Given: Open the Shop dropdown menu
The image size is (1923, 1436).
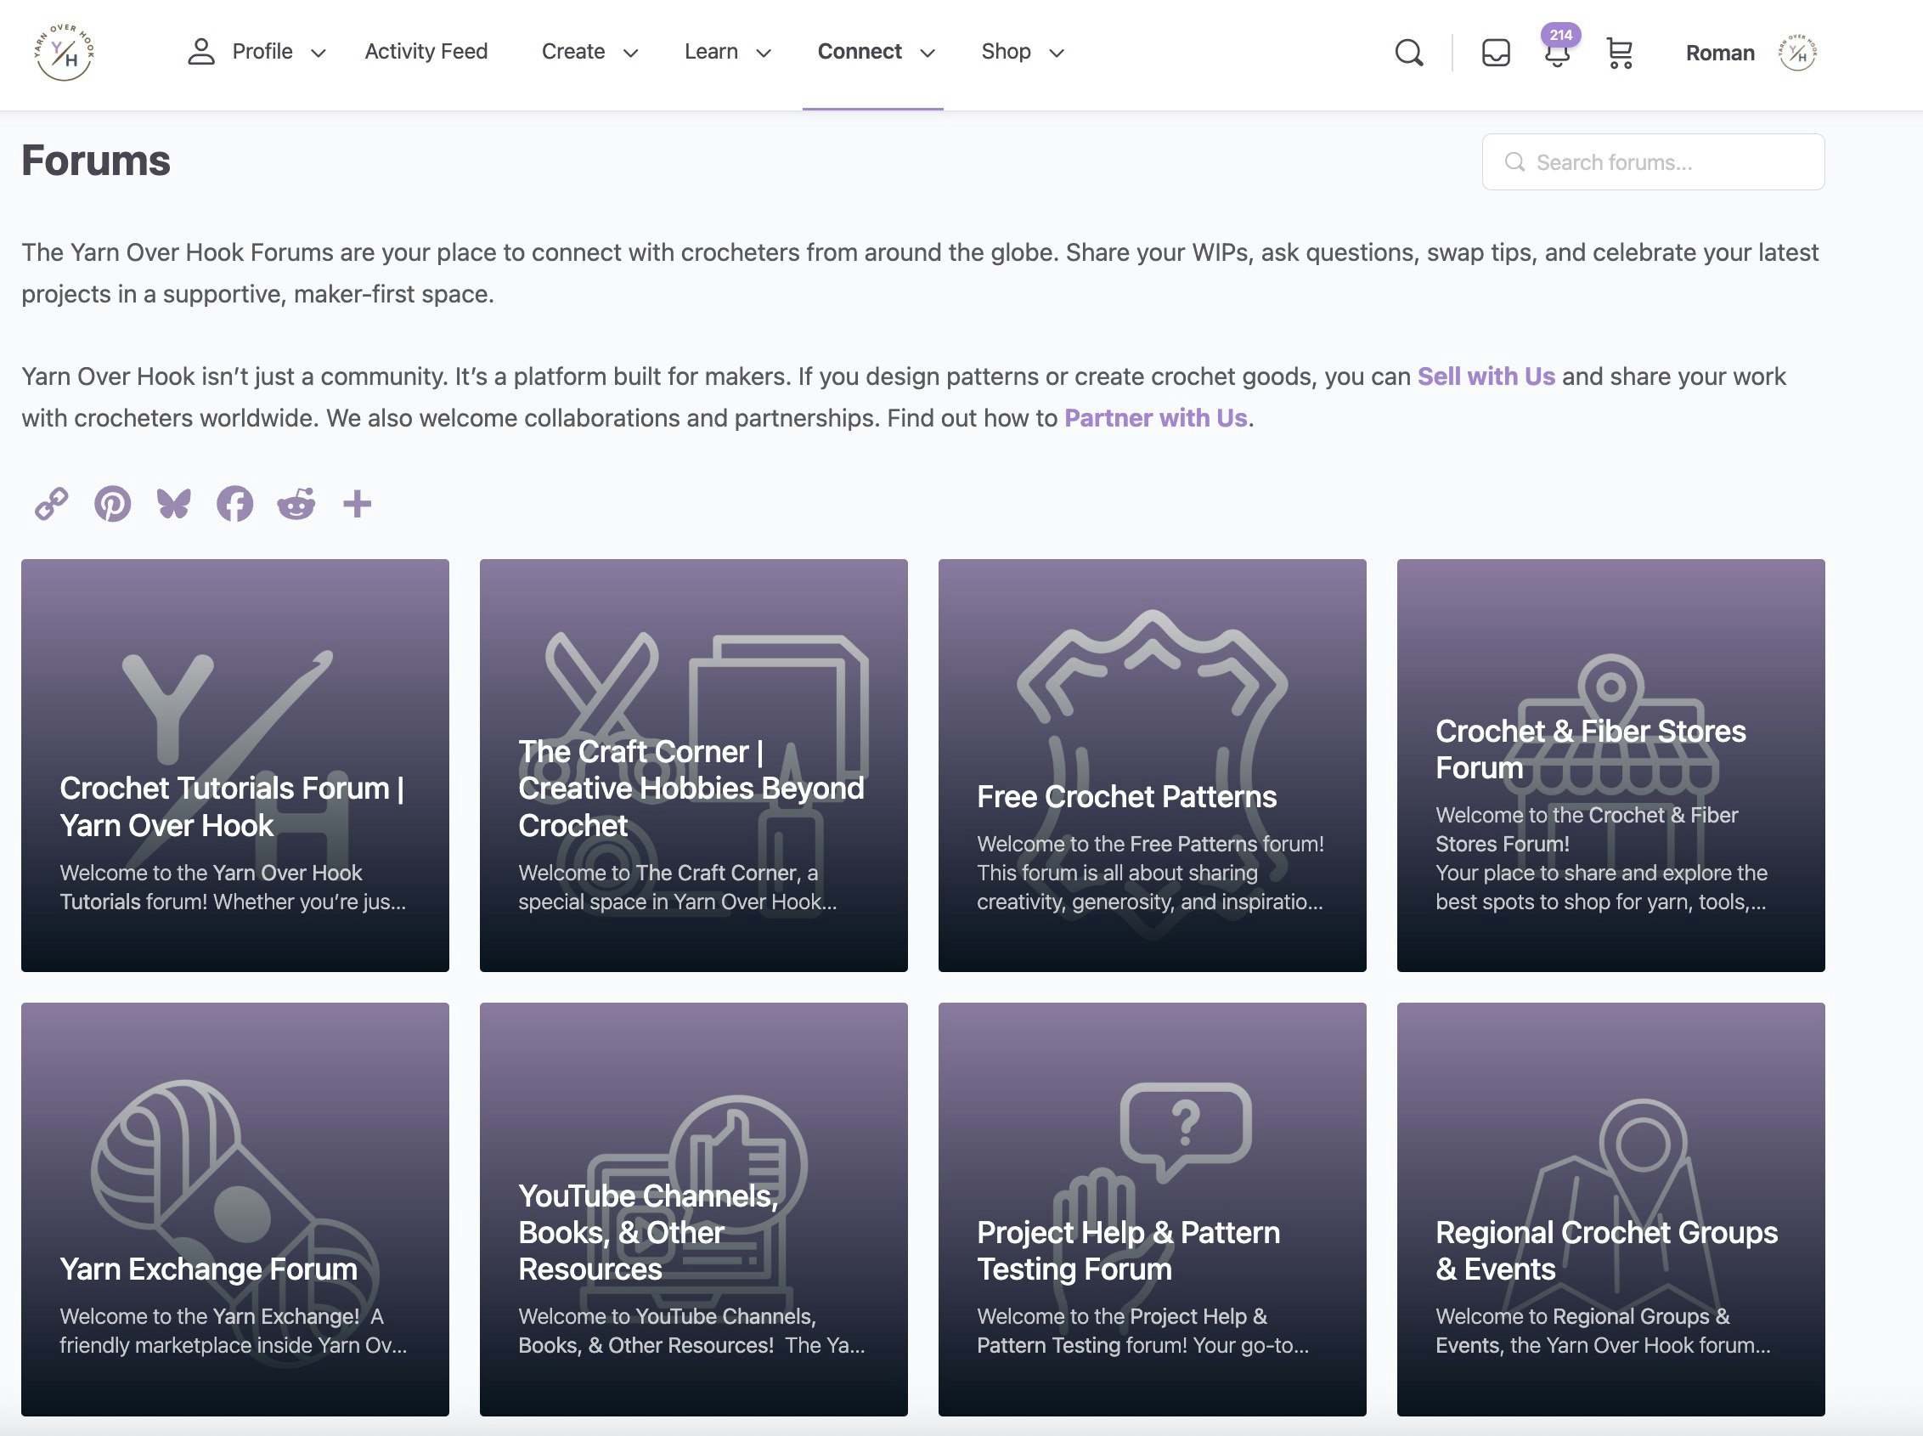Looking at the screenshot, I should click(1022, 52).
